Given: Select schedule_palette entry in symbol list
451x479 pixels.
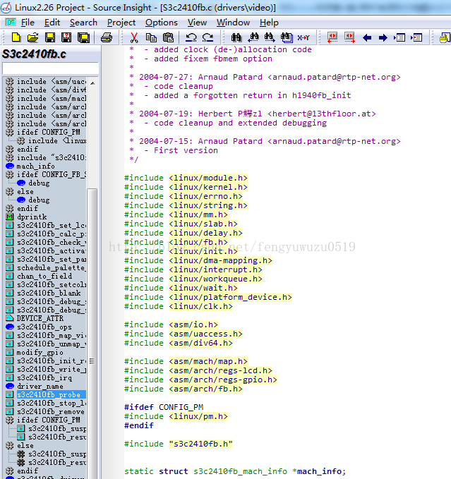Looking at the screenshot, I should click(52, 267).
